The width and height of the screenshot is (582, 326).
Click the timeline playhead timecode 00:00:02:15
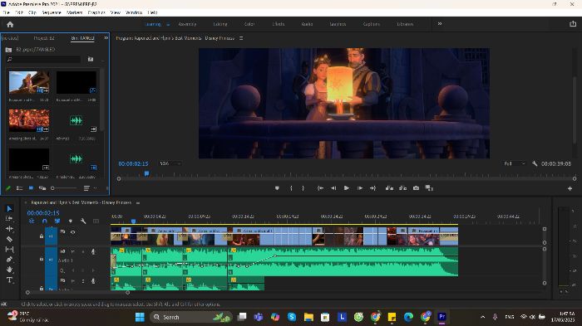pos(43,213)
